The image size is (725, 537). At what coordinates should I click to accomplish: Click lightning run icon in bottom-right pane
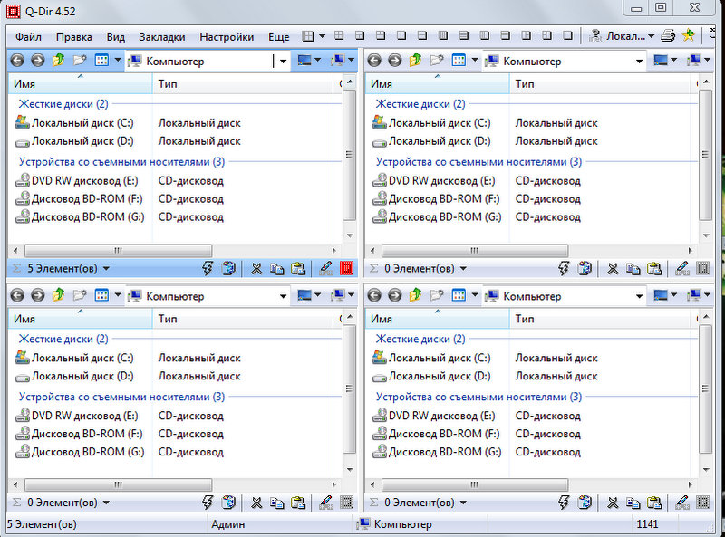(x=564, y=503)
